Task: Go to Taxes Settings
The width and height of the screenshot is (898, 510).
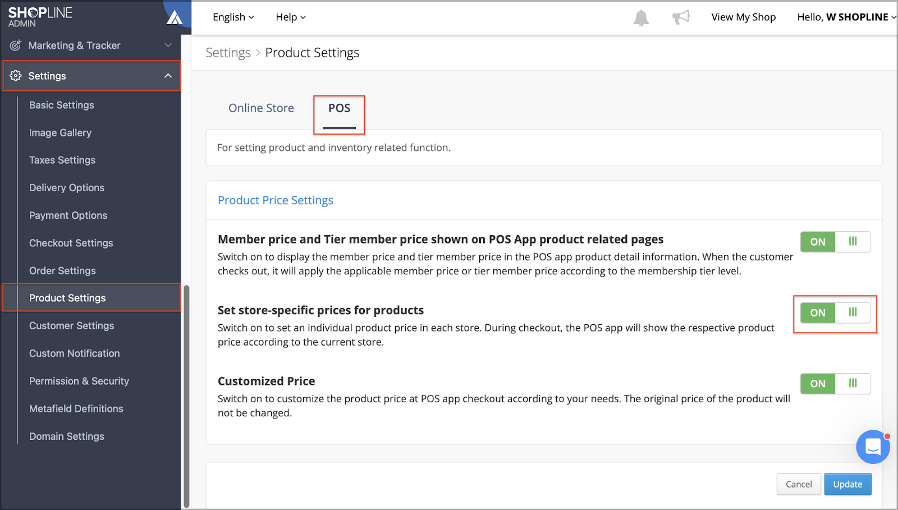Action: coord(62,160)
